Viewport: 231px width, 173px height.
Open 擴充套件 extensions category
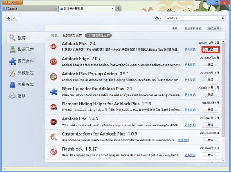[26, 61]
